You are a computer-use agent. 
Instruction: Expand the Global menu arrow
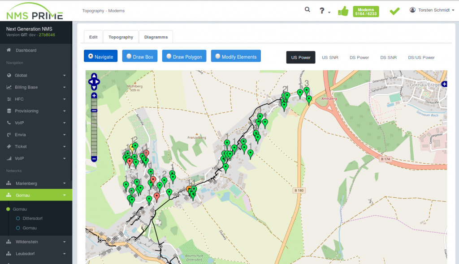(65, 76)
